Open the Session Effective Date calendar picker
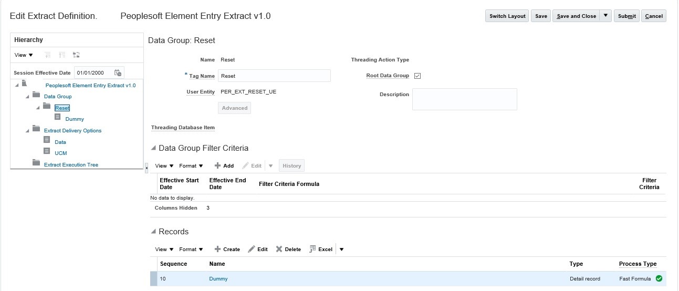This screenshot has height=291, width=679. click(118, 73)
